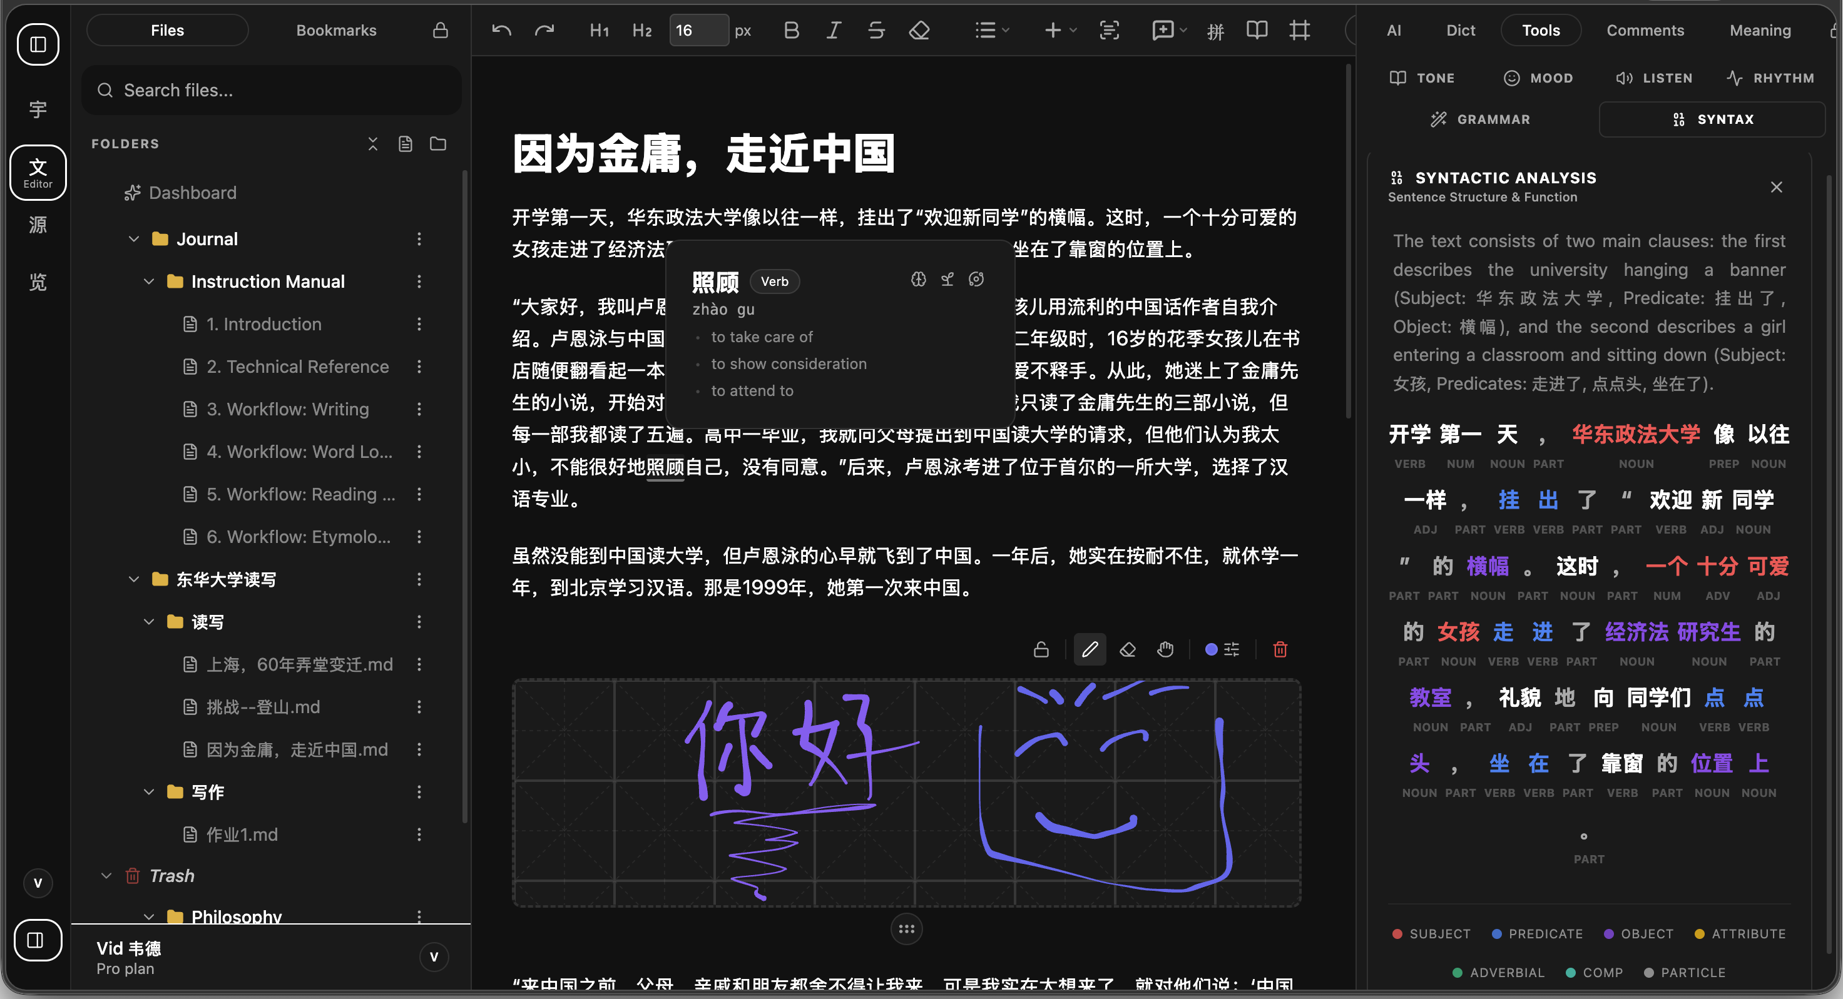
Task: Toggle the lock on the drawing canvas
Action: coord(1041,649)
